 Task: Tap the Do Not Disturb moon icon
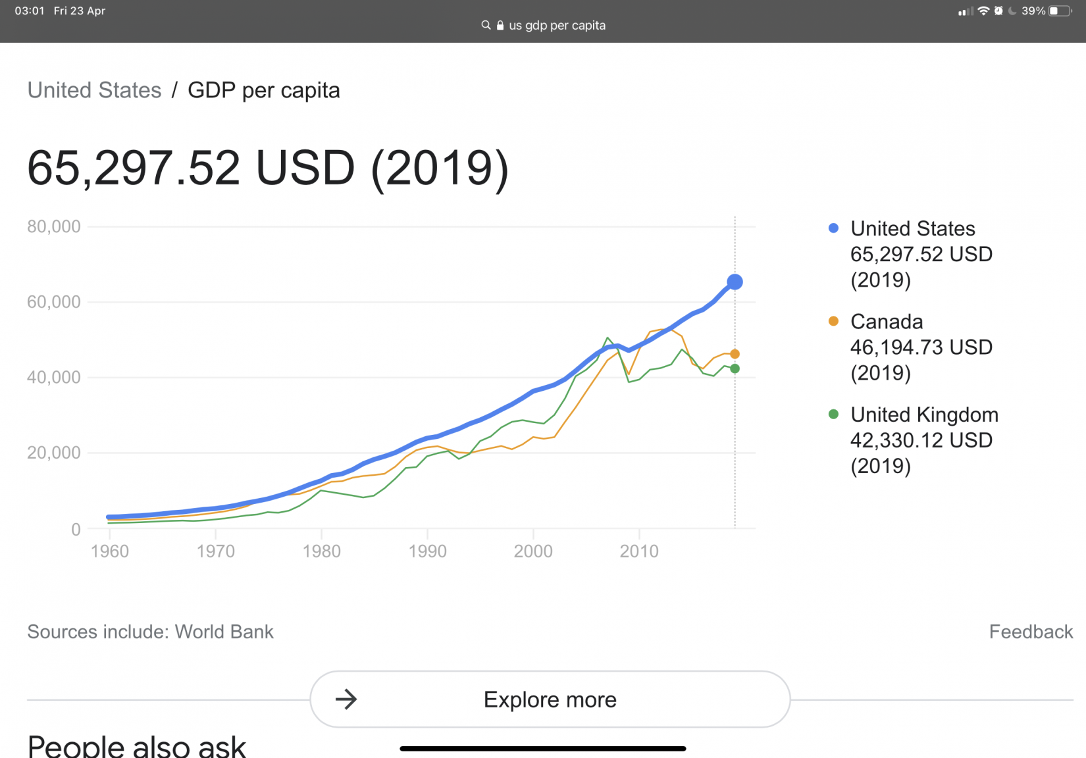(1012, 11)
